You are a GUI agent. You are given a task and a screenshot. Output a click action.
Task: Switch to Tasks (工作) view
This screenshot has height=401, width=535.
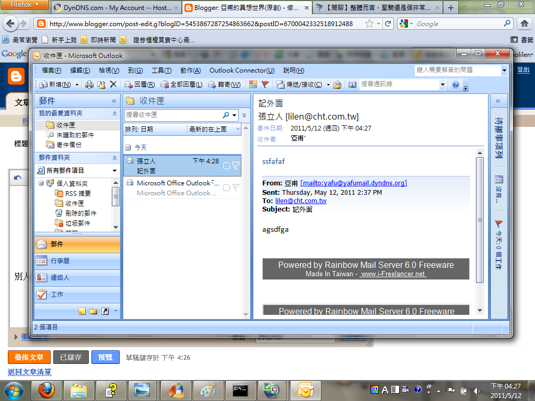click(x=77, y=294)
